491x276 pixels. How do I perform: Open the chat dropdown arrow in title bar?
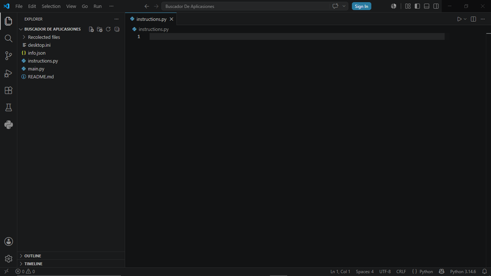point(344,6)
